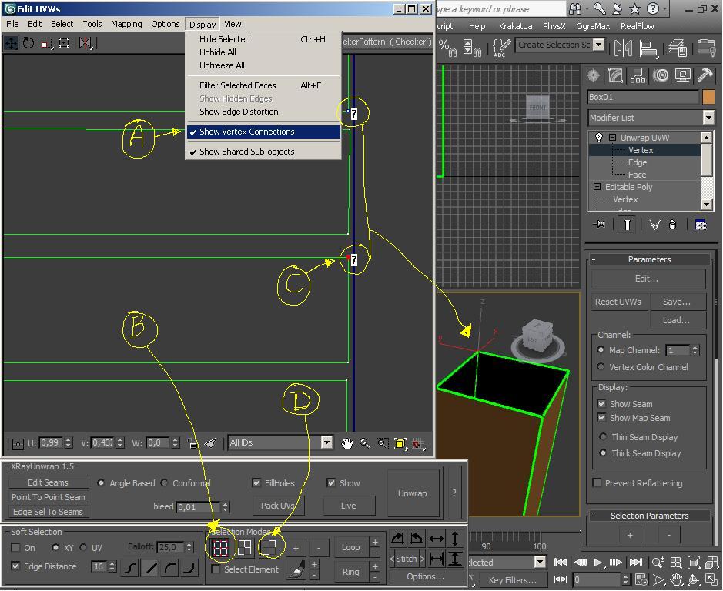Open the All IDs dropdown
The height and width of the screenshot is (591, 723).
point(326,442)
